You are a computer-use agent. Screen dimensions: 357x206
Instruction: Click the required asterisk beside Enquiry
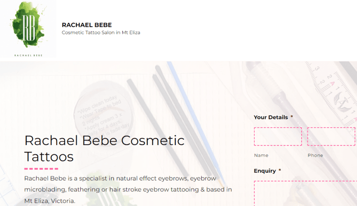point(280,170)
